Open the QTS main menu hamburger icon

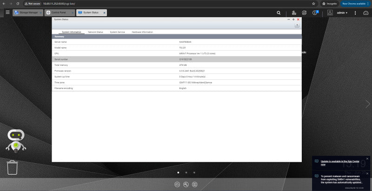point(7,13)
